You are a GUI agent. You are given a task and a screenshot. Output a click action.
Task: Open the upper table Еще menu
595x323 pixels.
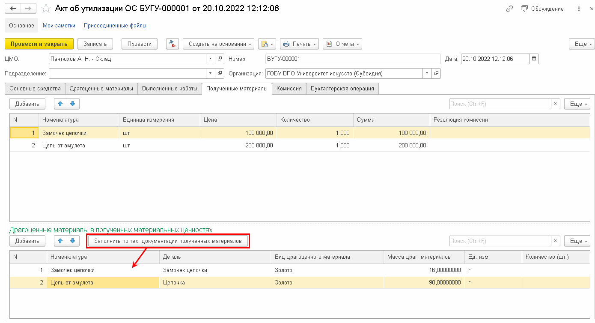click(577, 104)
